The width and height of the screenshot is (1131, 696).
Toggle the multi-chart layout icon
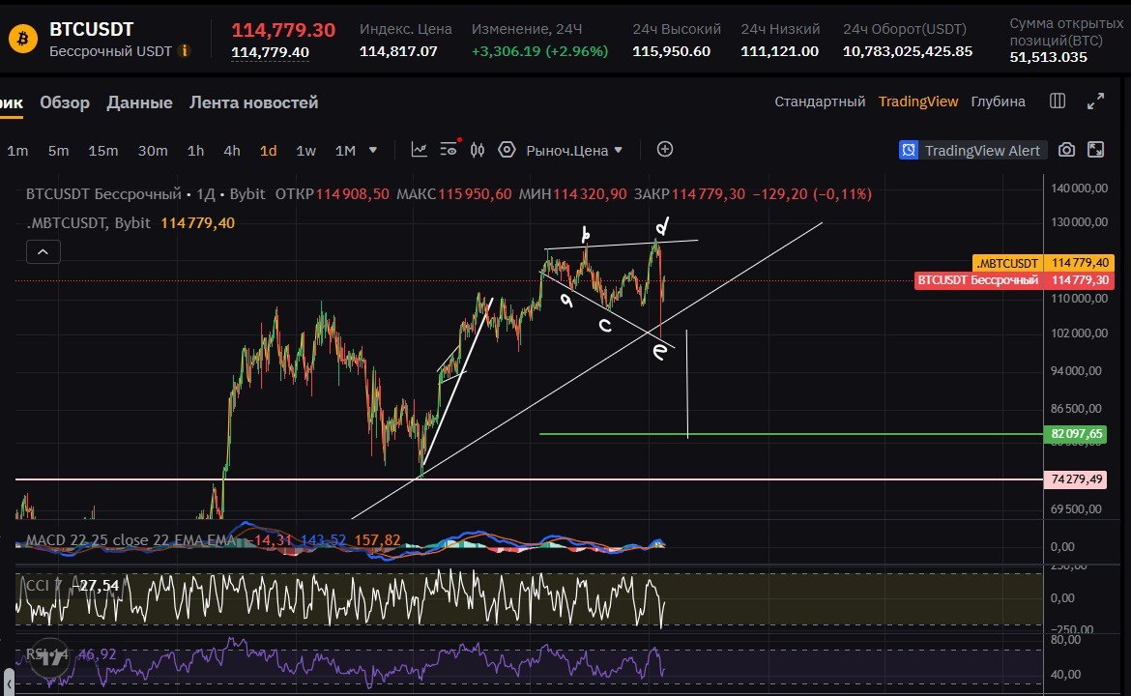pyautogui.click(x=1058, y=101)
